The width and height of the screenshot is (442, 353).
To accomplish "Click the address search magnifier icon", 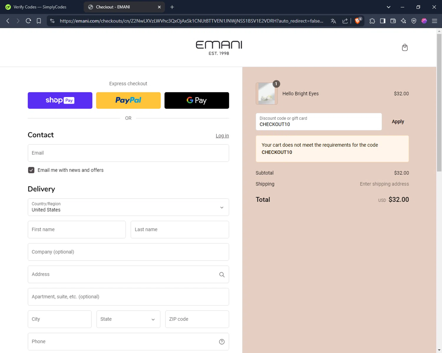I will (222, 274).
